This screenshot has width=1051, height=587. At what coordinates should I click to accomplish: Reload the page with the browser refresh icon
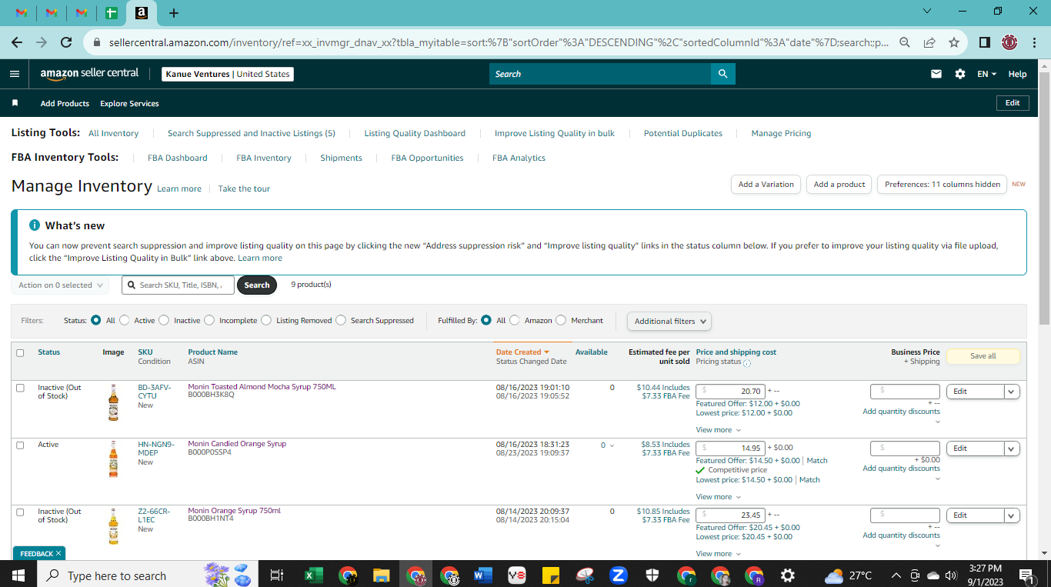pos(66,42)
